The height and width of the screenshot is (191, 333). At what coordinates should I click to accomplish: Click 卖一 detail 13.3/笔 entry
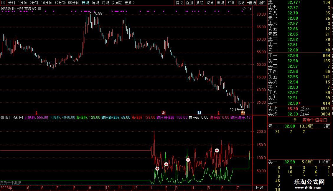tap(306, 126)
